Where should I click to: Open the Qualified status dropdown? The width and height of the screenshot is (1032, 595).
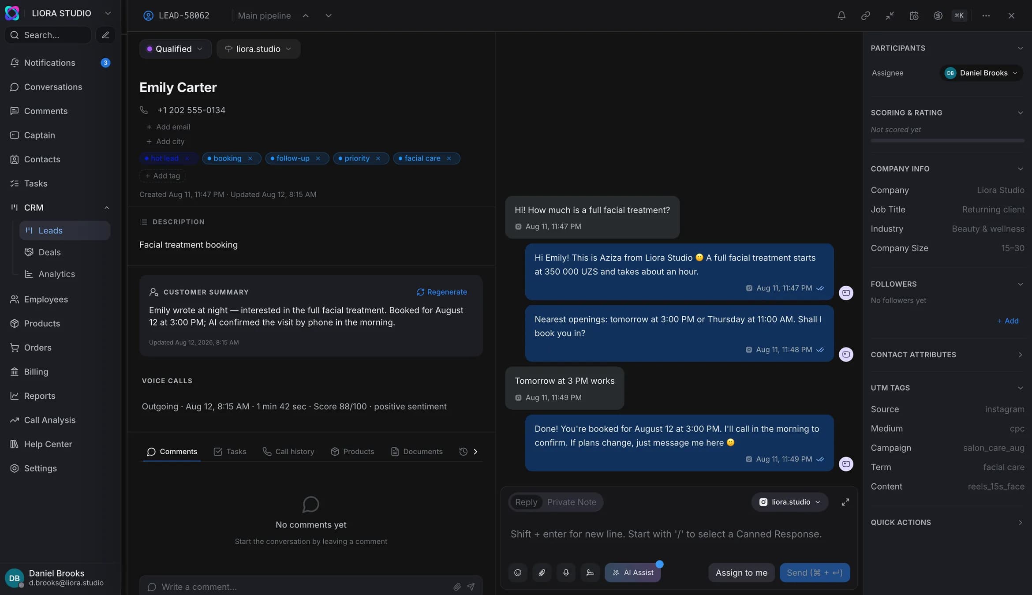175,49
